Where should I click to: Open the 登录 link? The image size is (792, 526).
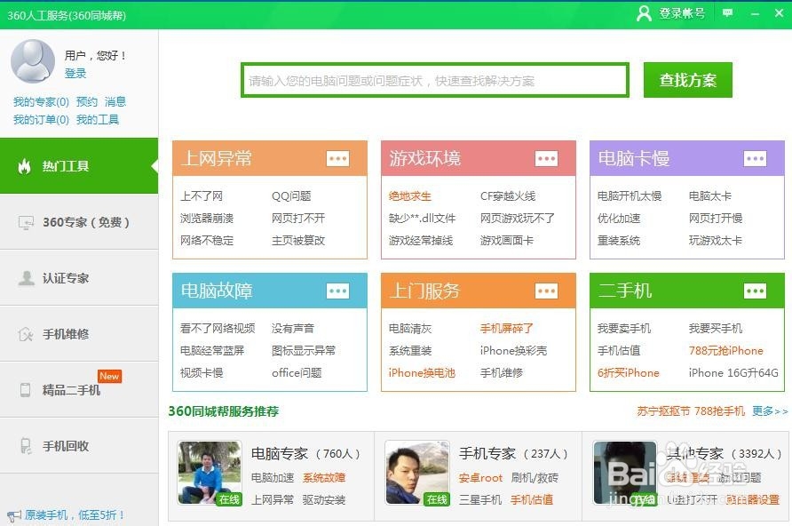pos(75,74)
